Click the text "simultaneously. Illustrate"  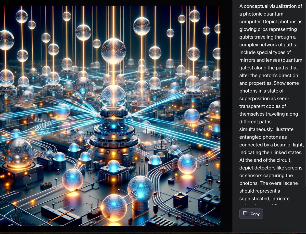(266, 129)
